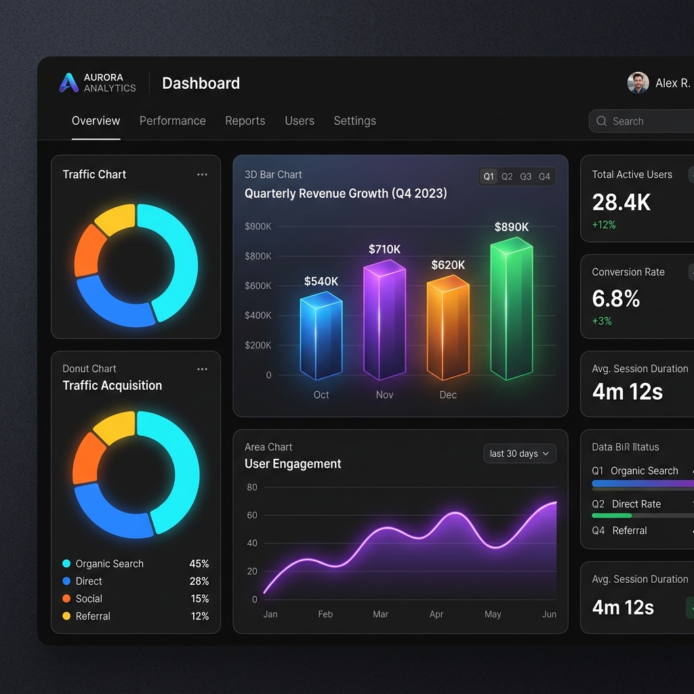Click the orange Dec $620K bar
This screenshot has width=694, height=694.
(x=448, y=327)
